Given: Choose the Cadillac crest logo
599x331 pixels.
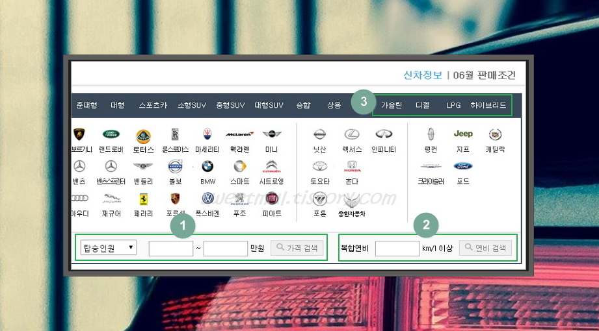Looking at the screenshot, I should coord(496,134).
